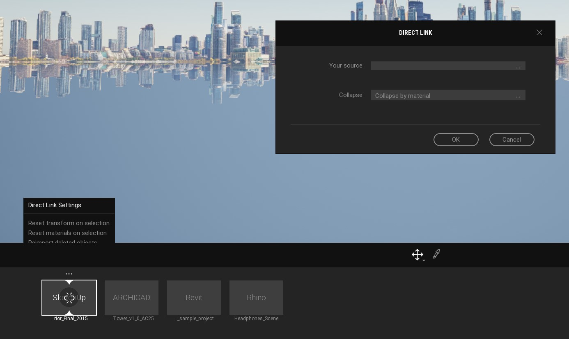Click the sync spinner on the SketchUp thumbnail

[69, 298]
